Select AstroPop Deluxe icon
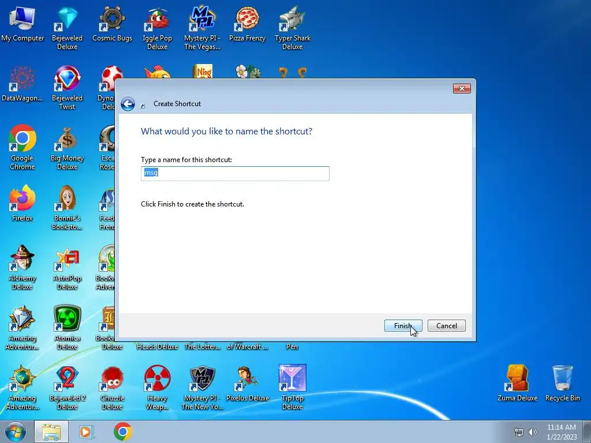 pos(67,268)
